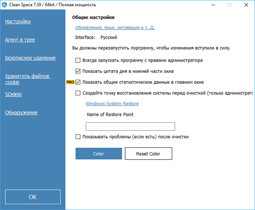Close the Clean Space settings window
255x210 pixels.
246,5
